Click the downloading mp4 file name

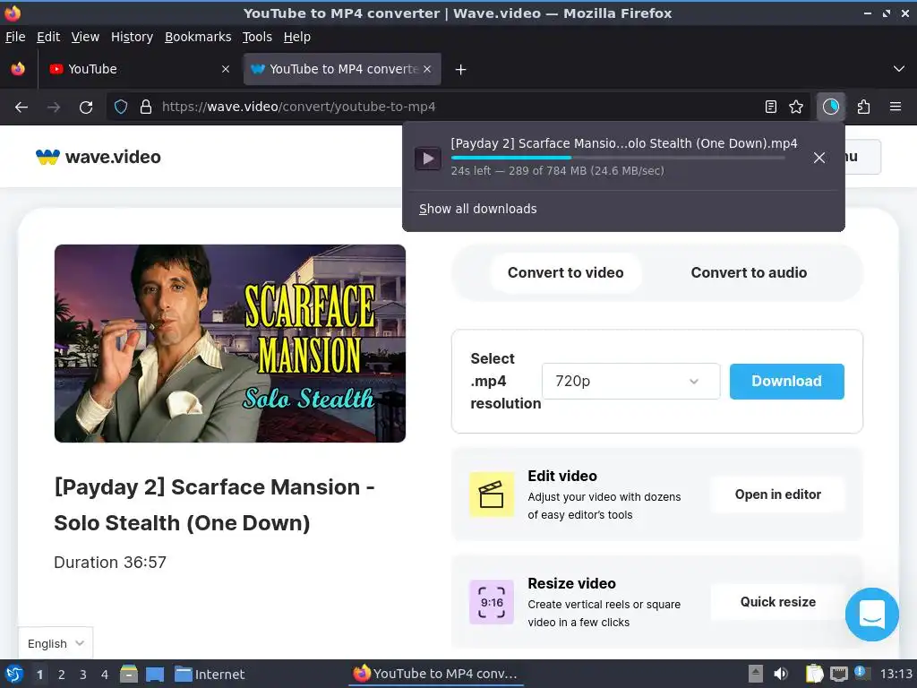click(x=624, y=143)
